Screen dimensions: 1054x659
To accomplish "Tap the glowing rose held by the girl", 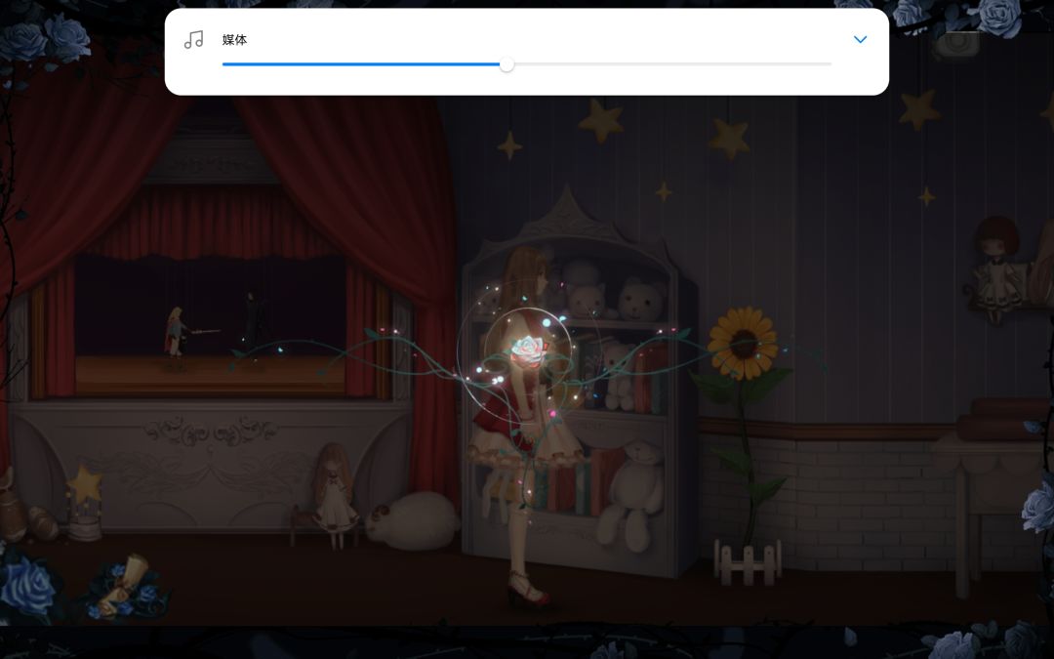I will 528,350.
